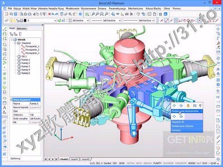Open the layer 0 dropdown
This screenshot has height=167, width=223.
click(55, 21)
